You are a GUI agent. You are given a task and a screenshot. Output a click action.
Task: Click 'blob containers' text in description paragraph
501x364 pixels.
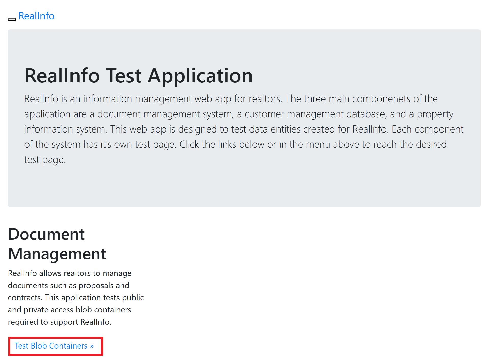click(103, 310)
